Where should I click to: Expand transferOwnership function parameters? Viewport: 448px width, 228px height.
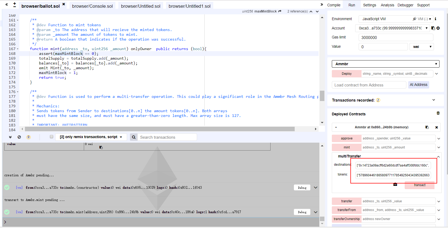coord(439,219)
